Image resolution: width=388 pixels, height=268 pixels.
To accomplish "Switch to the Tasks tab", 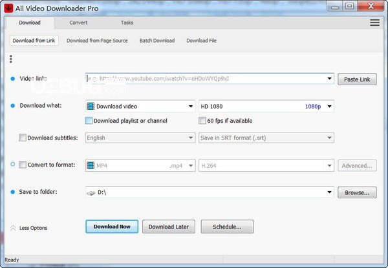I will [127, 23].
